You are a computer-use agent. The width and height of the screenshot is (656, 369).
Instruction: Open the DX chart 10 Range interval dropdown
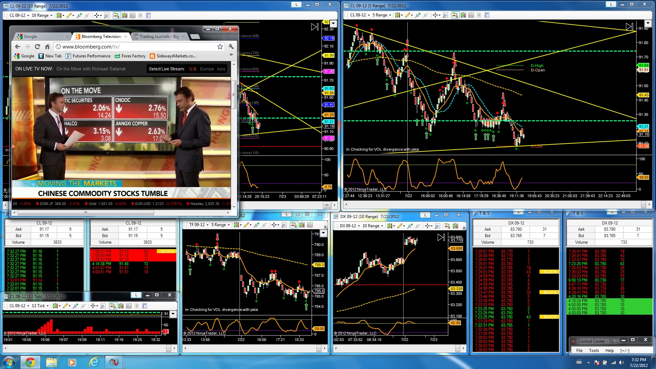373,226
